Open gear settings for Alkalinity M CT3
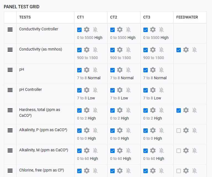Image resolution: width=212 pixels, height=177 pixels. [x=153, y=150]
